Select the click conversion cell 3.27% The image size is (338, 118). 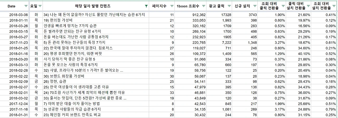[272, 42]
